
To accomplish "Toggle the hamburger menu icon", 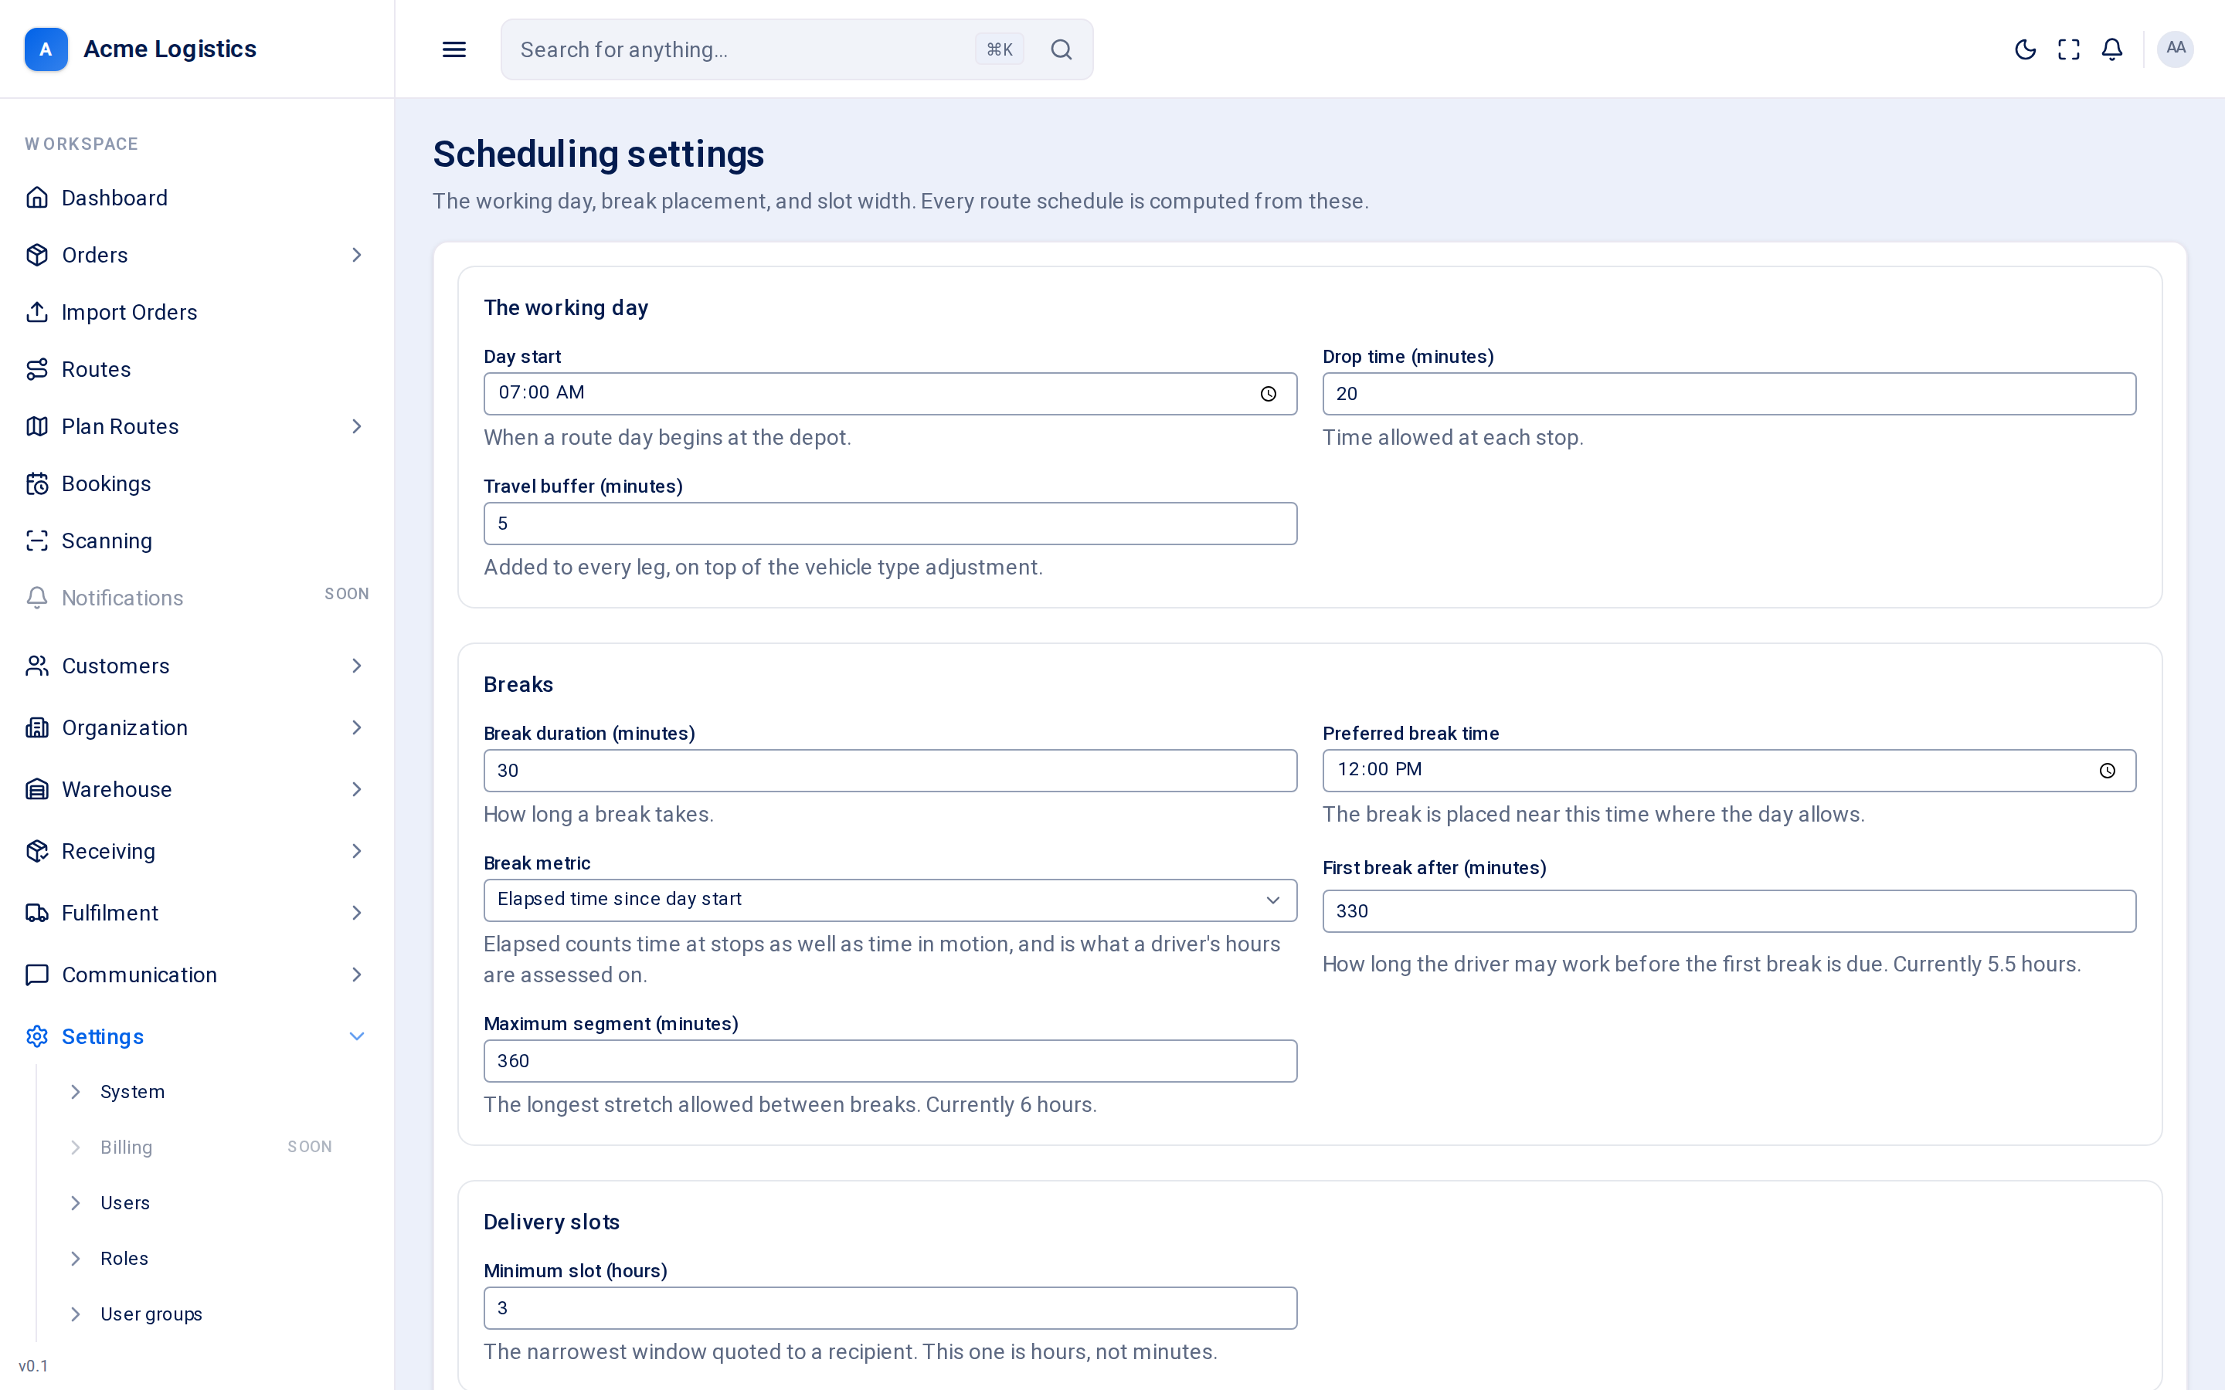I will (454, 49).
